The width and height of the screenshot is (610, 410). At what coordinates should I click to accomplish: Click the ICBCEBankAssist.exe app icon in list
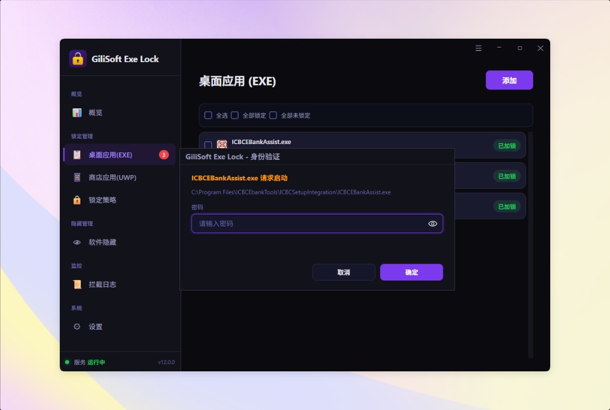click(222, 145)
